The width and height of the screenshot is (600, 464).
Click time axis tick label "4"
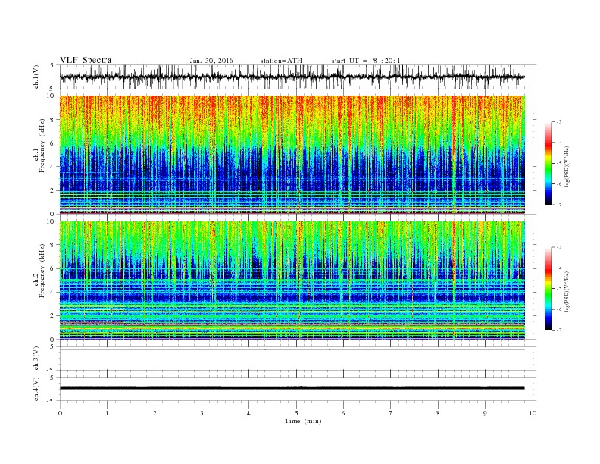249,413
